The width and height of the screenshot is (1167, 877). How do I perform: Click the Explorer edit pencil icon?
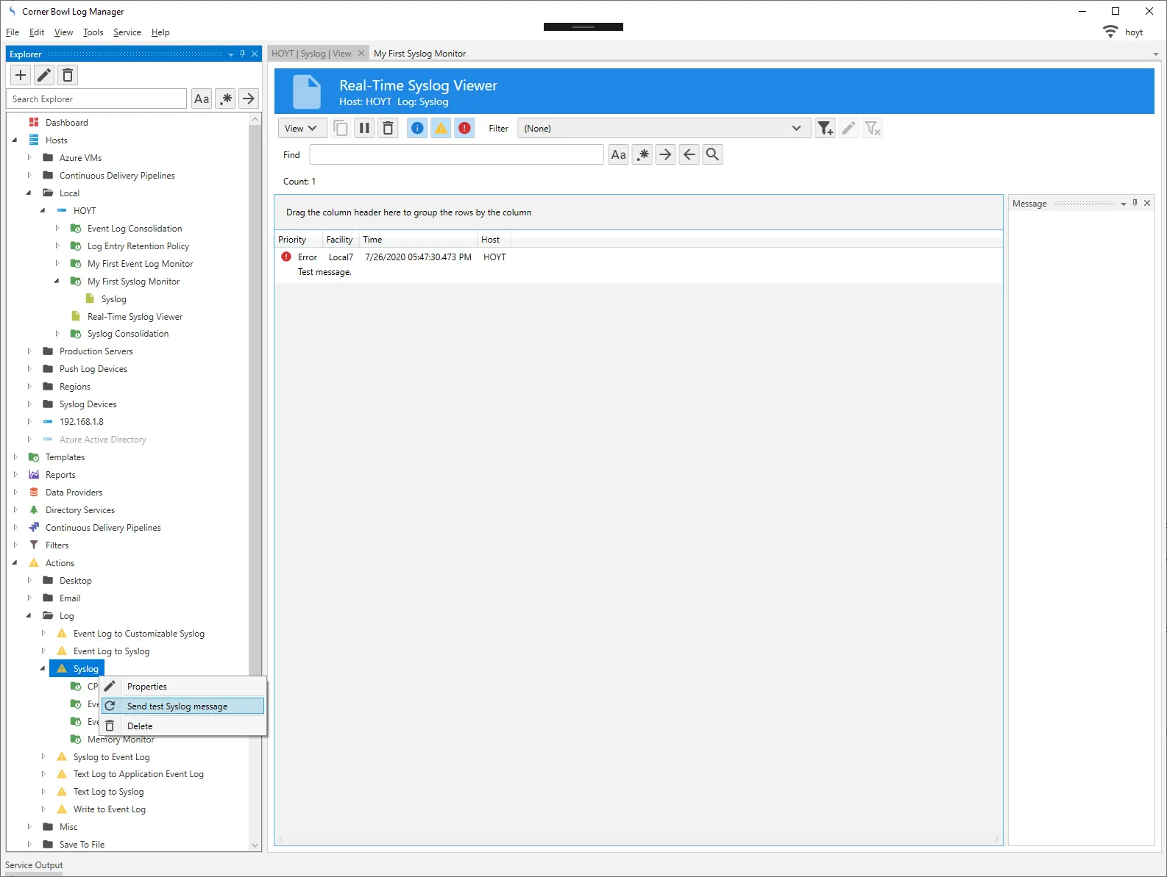coord(44,75)
